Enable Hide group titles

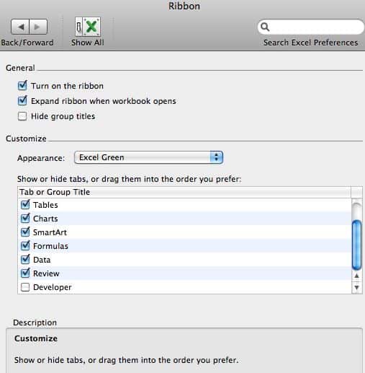click(22, 116)
